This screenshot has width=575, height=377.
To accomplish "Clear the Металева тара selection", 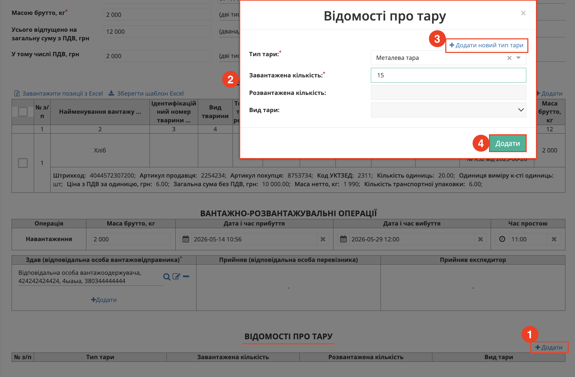I will coord(509,58).
